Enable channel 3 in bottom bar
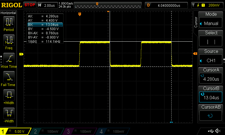Viewport: 225px width, 135px height. [81, 131]
